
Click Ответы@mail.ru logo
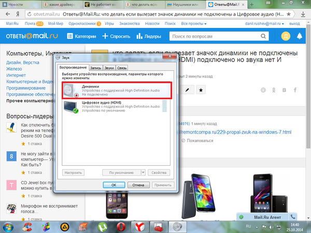[32, 36]
